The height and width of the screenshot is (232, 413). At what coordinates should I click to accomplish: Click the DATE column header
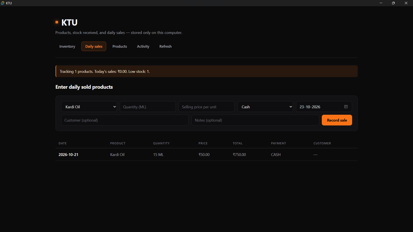click(63, 143)
